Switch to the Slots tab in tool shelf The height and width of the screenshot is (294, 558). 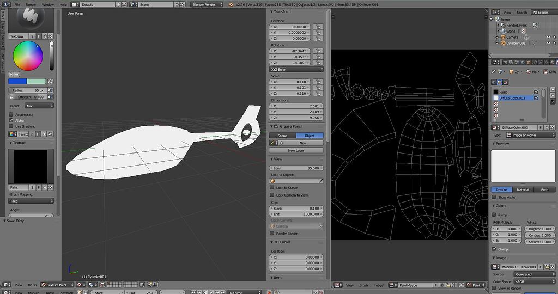coord(3,27)
